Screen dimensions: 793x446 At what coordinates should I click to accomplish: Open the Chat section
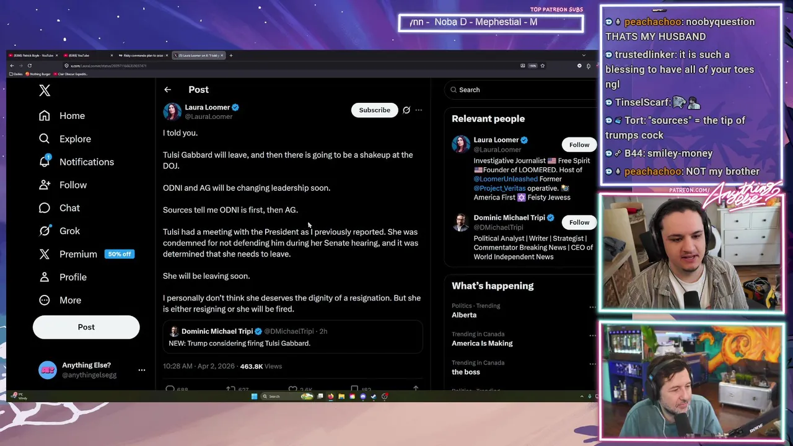point(59,208)
